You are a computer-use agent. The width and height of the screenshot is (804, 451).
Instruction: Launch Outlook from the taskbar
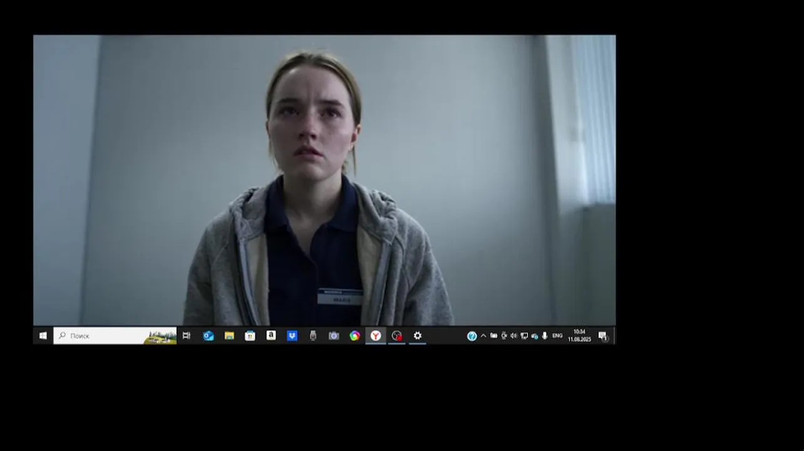click(209, 336)
